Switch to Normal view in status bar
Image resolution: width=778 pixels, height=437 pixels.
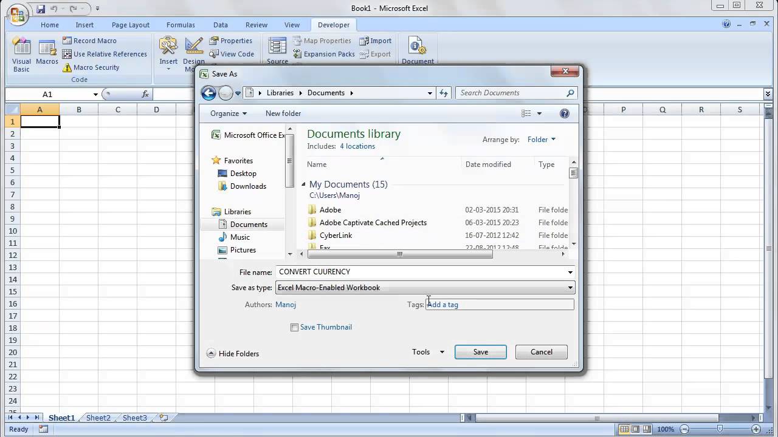coord(624,429)
